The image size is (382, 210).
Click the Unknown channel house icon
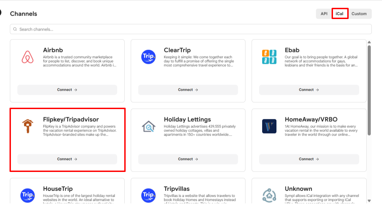[269, 195]
